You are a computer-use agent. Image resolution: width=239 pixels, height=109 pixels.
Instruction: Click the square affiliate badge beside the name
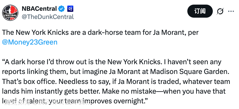tap(70, 9)
